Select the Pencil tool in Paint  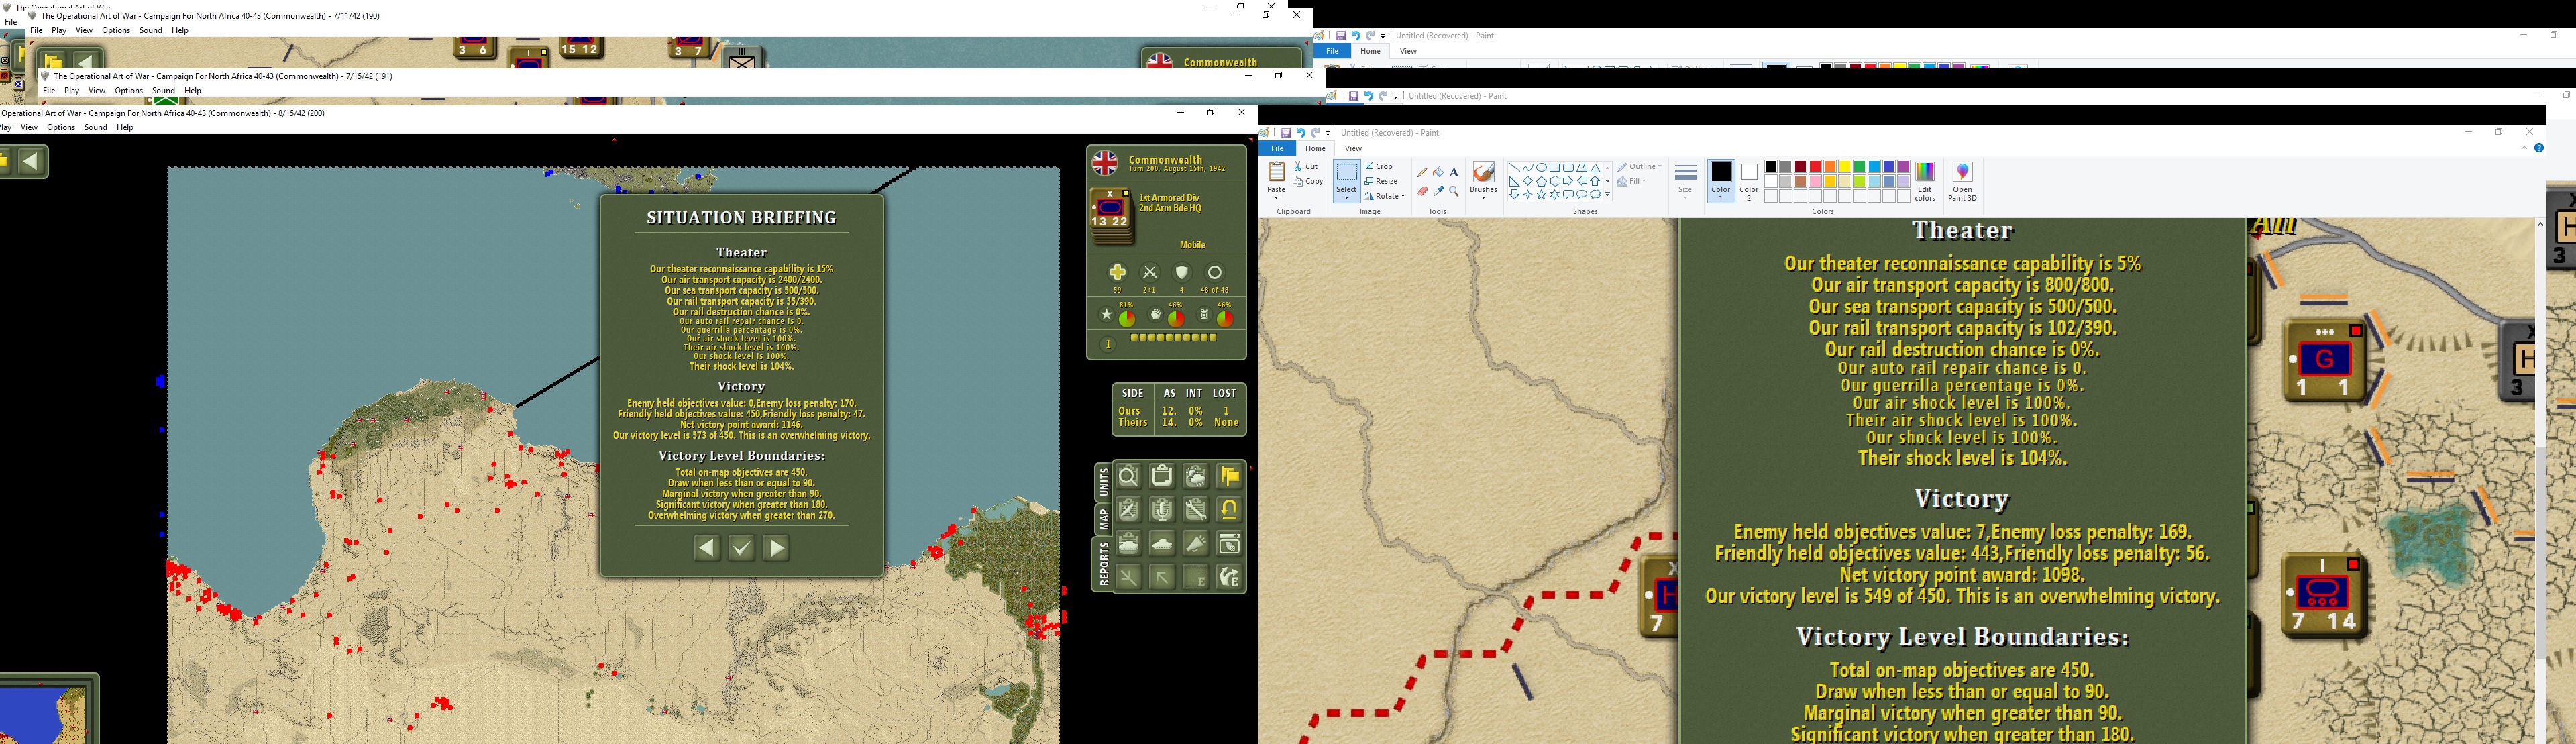1422,172
